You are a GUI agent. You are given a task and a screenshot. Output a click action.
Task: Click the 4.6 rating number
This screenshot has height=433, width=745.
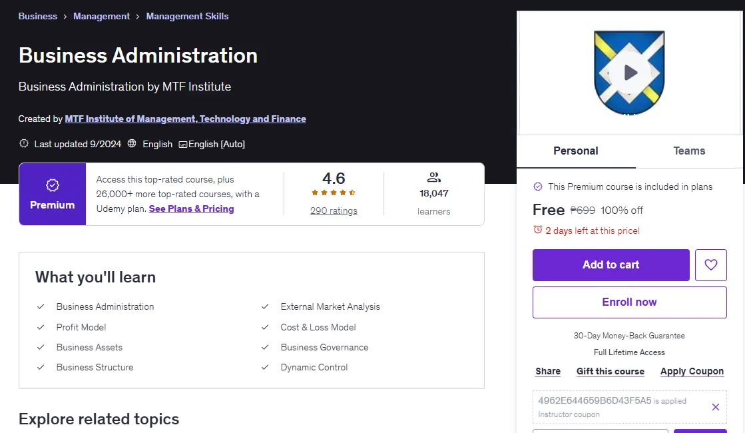(334, 179)
